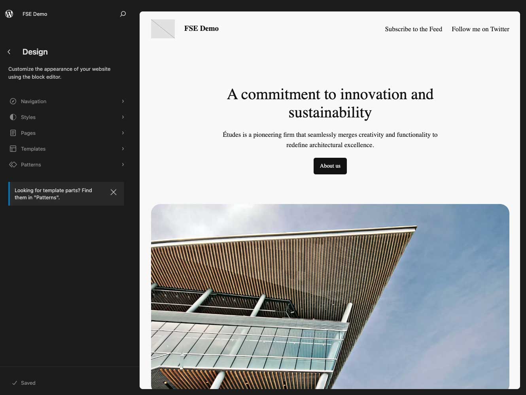Viewport: 526px width, 395px height.
Task: Click Subscribe to the Feed link
Action: click(413, 29)
